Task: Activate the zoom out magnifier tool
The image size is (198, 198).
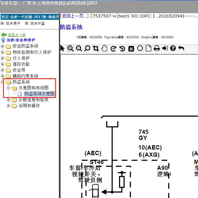Action: (x=79, y=49)
